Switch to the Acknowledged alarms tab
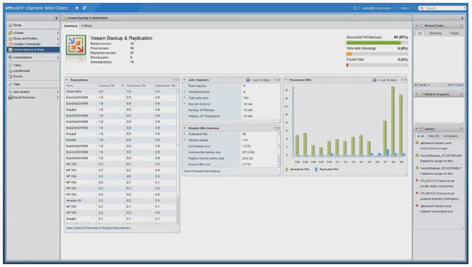 pyautogui.click(x=450, y=136)
